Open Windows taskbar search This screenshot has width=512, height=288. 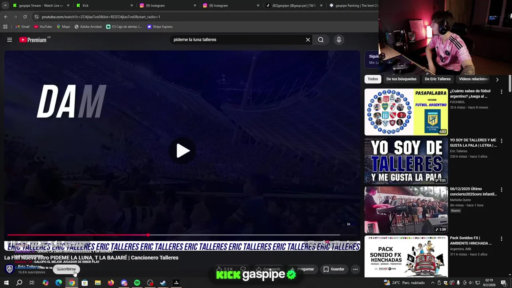coord(19,283)
